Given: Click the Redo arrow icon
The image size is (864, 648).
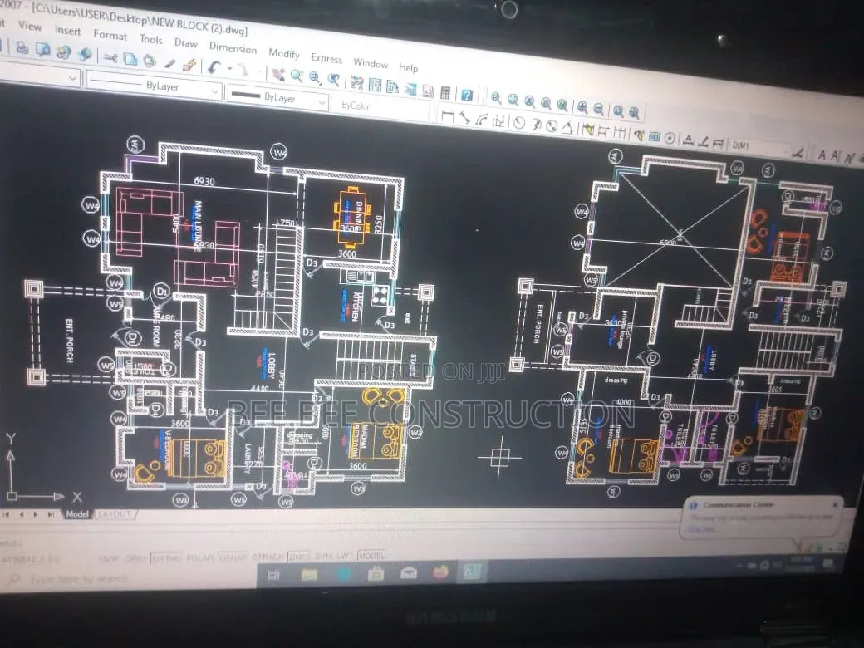Looking at the screenshot, I should 243,70.
